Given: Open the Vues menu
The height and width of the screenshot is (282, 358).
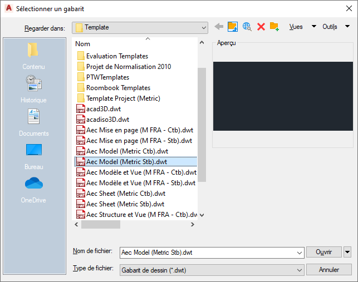Looking at the screenshot, I should click(296, 27).
